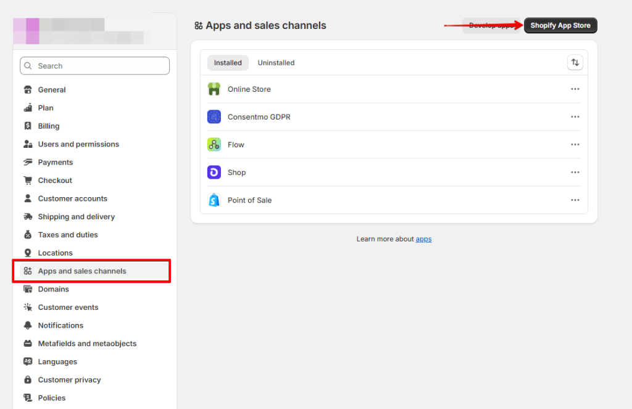Screen dimensions: 632x409
Task: Click the Shop app name
Action: pyautogui.click(x=236, y=172)
